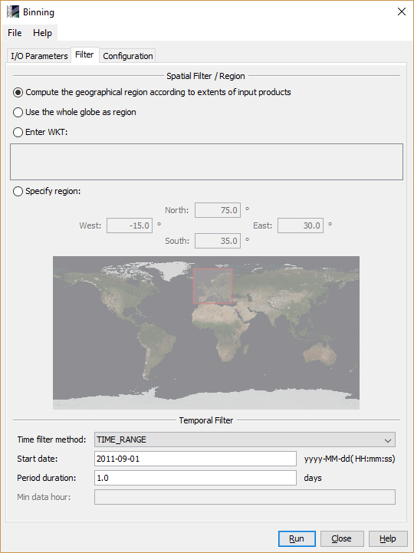Switch to the Configuration tab
The width and height of the screenshot is (414, 553).
click(128, 56)
